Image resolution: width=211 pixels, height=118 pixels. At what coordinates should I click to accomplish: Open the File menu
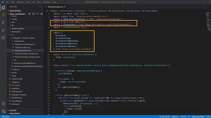coord(7,2)
